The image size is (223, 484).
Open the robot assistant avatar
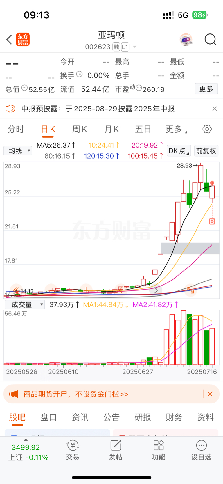[186, 40]
